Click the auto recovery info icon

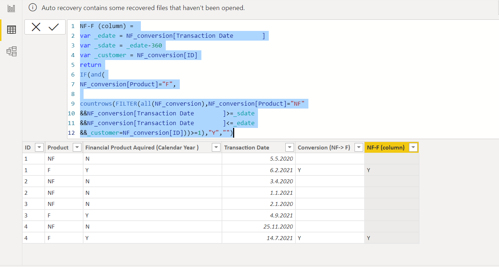(33, 8)
